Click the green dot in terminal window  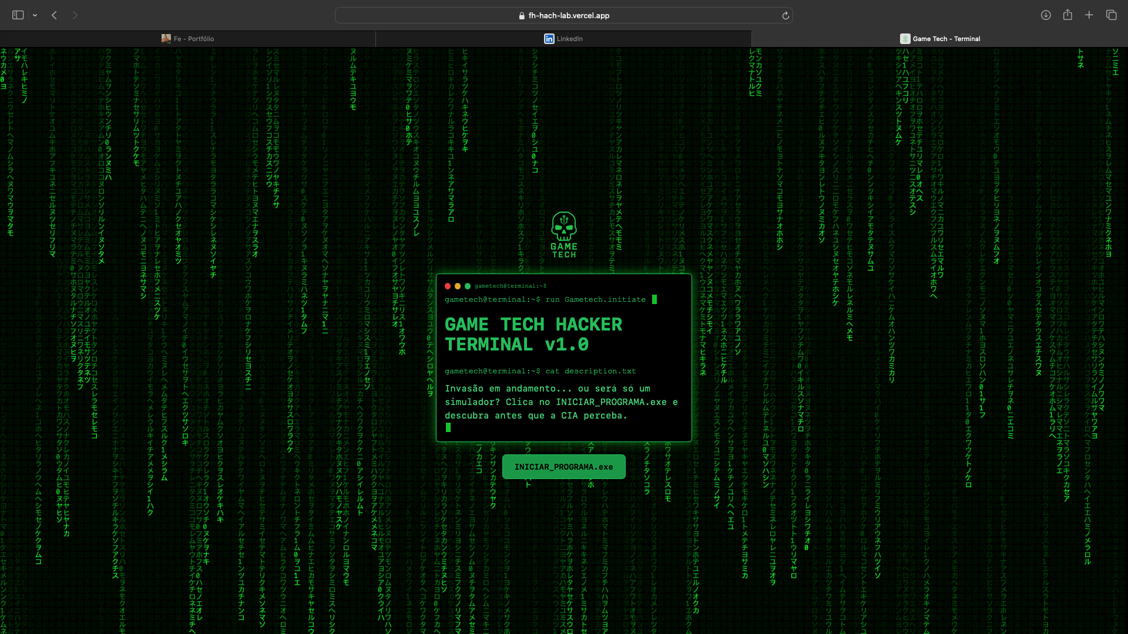tap(468, 286)
